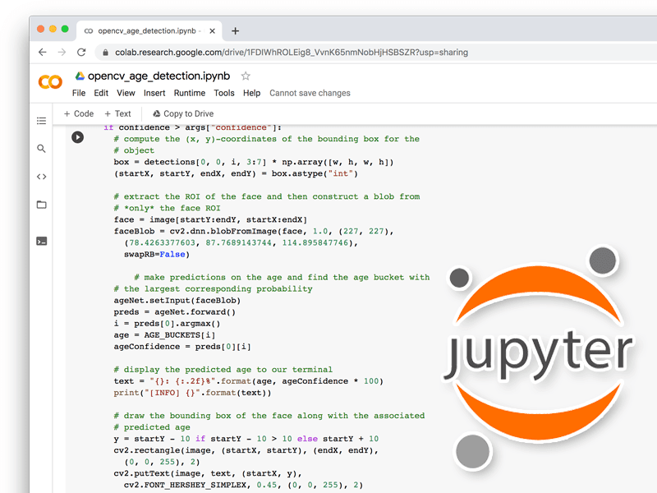Add a new Code cell
This screenshot has height=493, width=657.
tap(78, 113)
